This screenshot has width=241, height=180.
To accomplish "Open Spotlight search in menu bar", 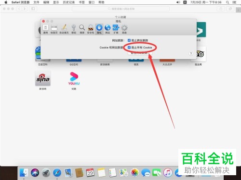I will click(228, 2).
